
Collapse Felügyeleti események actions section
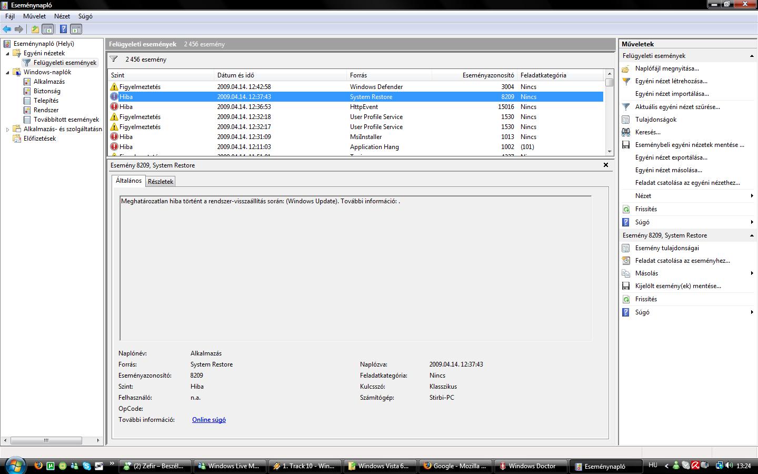tap(752, 56)
